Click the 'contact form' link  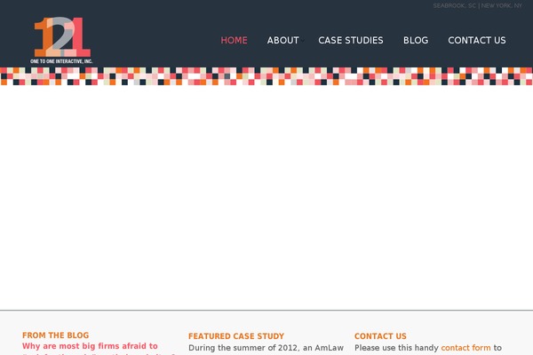click(465, 348)
